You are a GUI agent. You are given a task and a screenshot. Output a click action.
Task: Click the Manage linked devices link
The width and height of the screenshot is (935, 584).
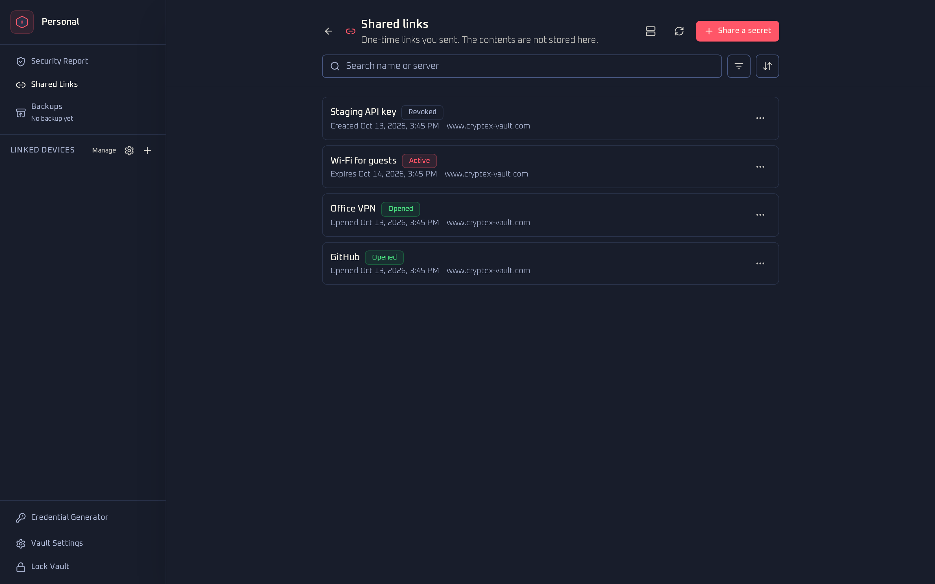[104, 150]
